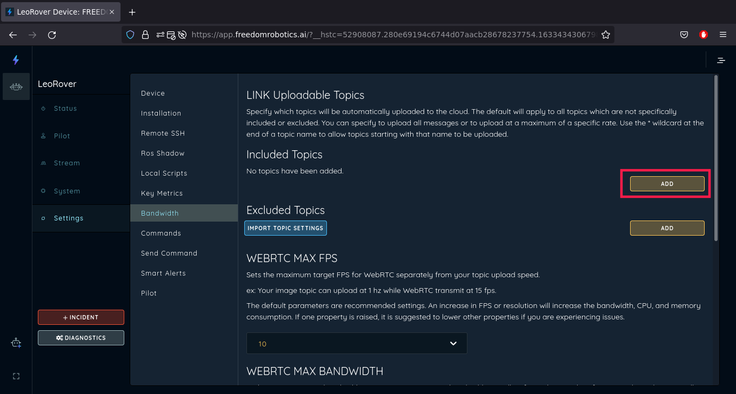The width and height of the screenshot is (736, 394).
Task: Click the red uBlock extension icon
Action: (703, 35)
